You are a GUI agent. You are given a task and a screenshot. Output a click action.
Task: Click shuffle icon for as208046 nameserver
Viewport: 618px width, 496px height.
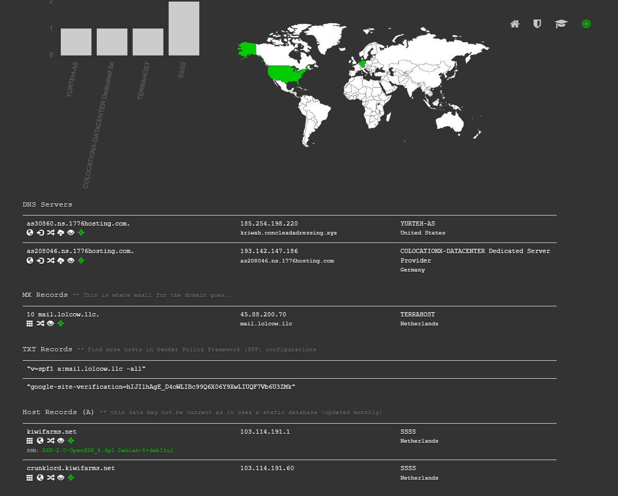pos(50,260)
